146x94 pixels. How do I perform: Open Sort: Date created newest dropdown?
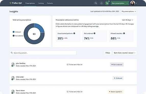pos(125,53)
